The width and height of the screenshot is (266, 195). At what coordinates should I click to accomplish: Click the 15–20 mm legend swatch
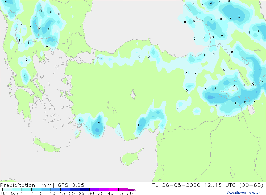click(x=65, y=190)
